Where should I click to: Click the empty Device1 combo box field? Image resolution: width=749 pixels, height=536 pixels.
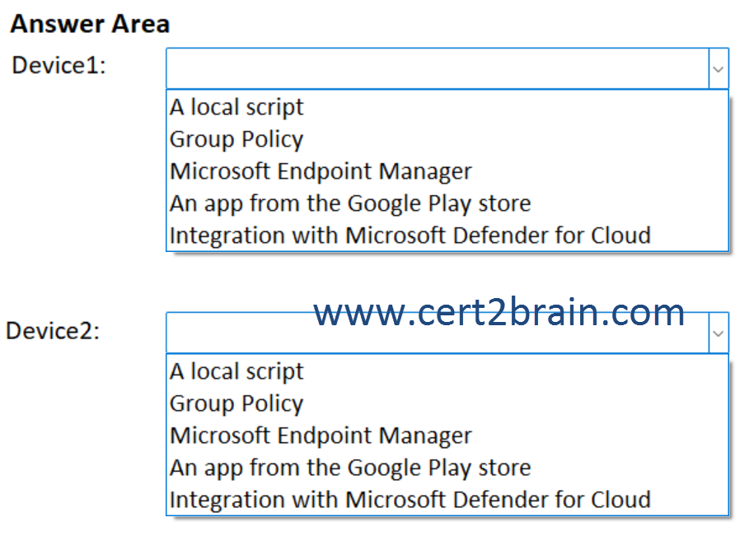(438, 68)
